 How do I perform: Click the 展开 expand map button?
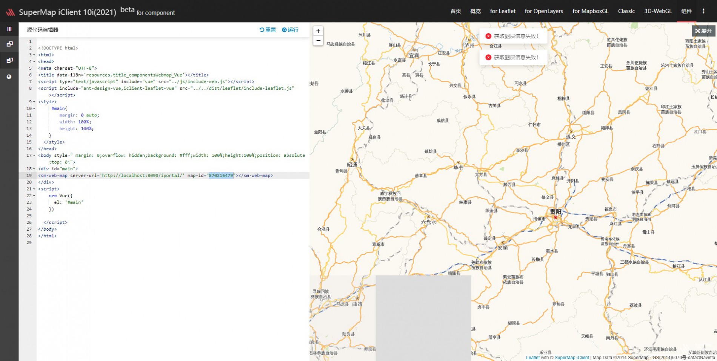704,31
